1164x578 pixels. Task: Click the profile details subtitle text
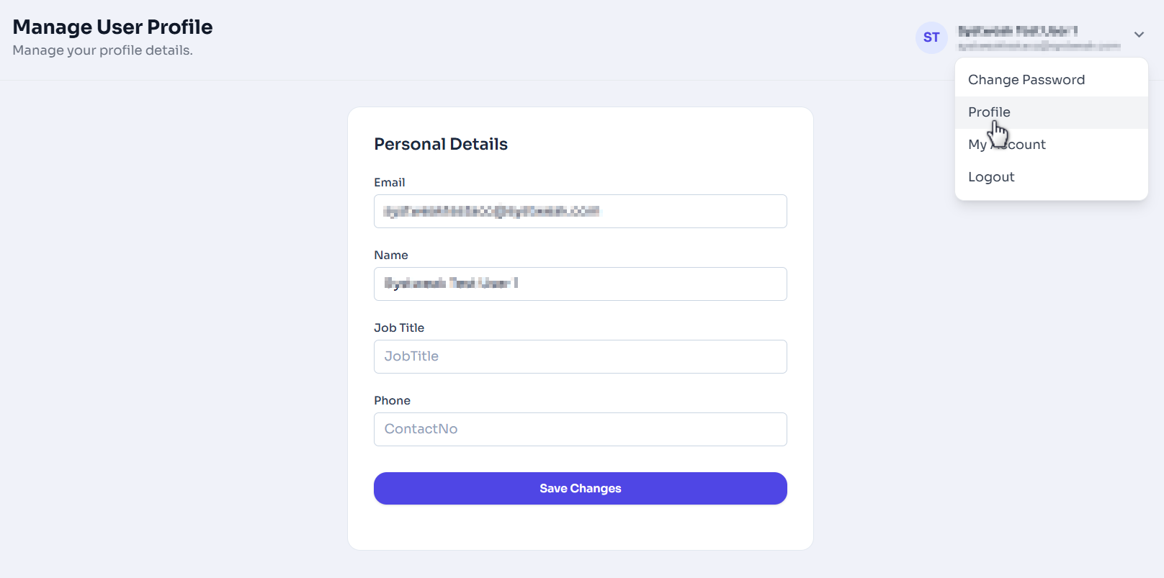coord(103,50)
